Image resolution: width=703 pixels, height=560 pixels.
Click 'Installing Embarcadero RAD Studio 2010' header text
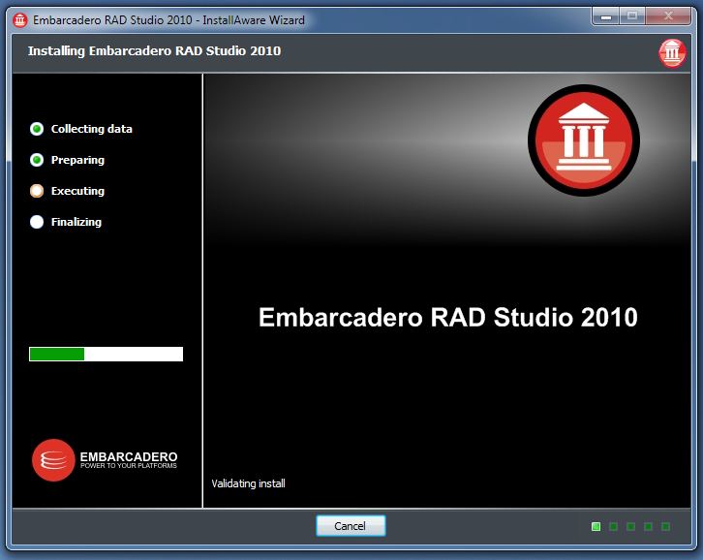[x=154, y=51]
